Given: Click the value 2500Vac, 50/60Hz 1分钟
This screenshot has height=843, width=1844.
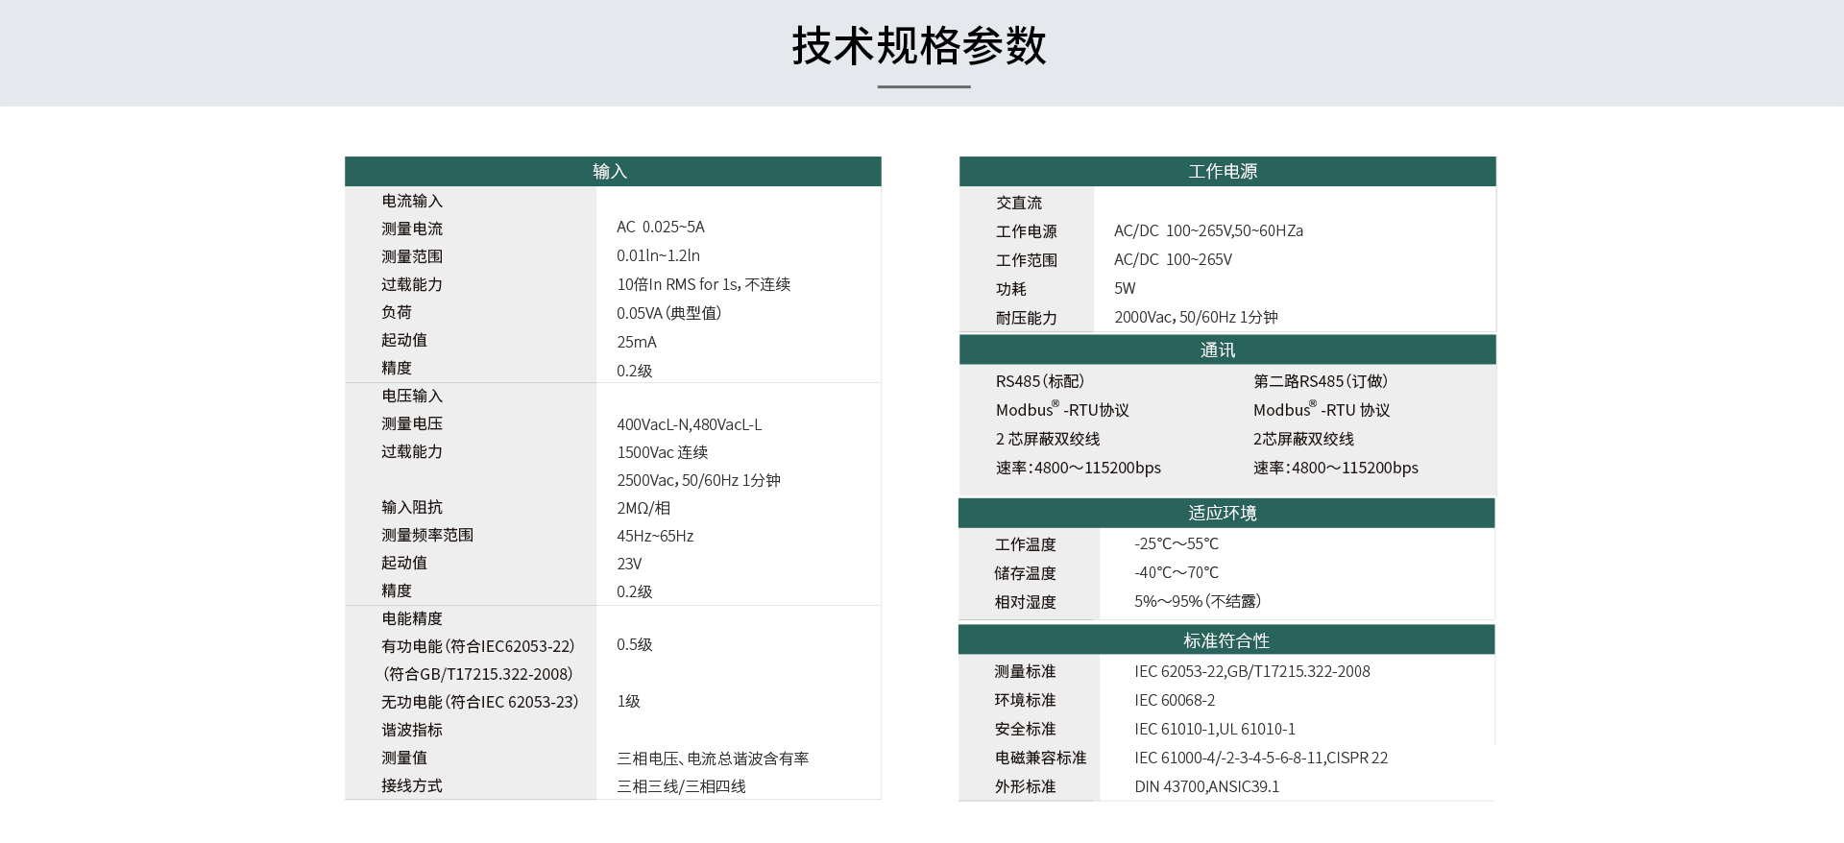Looking at the screenshot, I should click(x=699, y=480).
